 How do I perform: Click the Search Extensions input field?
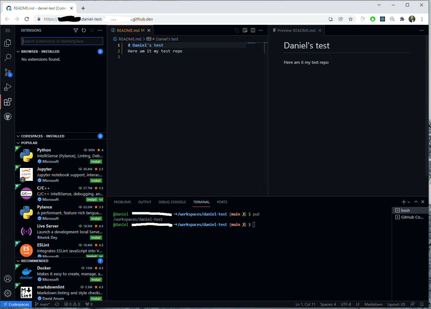click(x=61, y=41)
